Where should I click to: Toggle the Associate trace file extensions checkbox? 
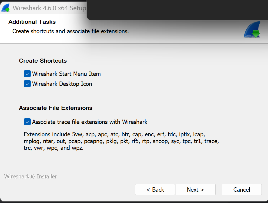tap(27, 122)
